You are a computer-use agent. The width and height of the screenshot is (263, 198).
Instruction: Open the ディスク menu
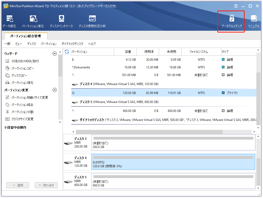tap(31, 44)
